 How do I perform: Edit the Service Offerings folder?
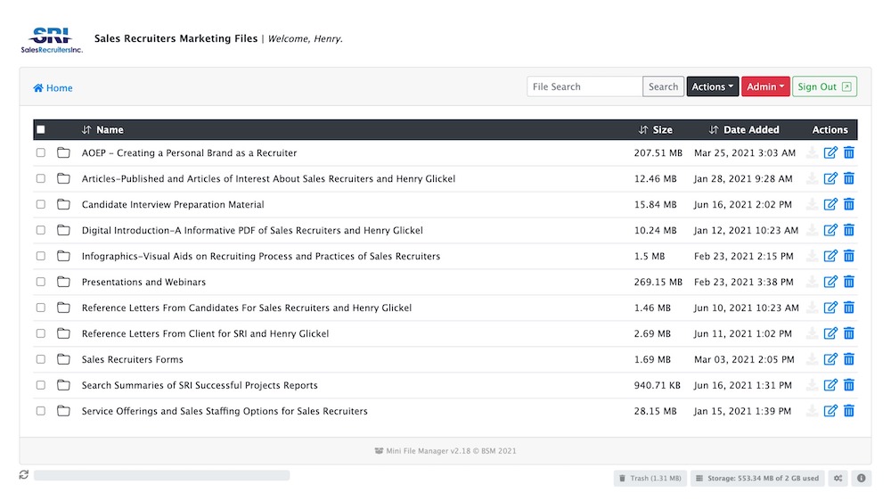pos(830,411)
